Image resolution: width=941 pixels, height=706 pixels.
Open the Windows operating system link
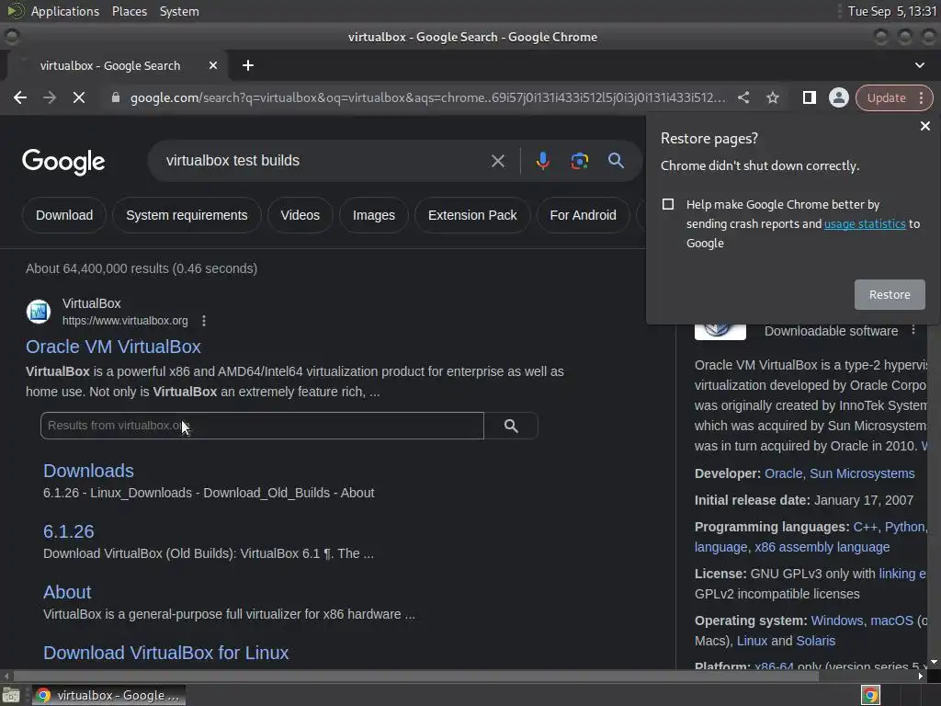pos(836,621)
